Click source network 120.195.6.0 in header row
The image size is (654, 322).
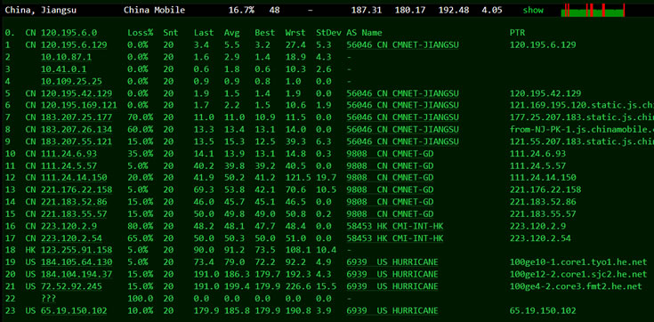[69, 33]
